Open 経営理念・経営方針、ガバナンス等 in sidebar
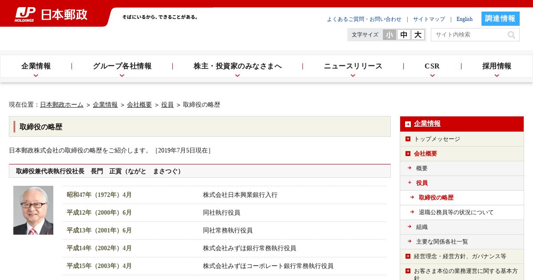This screenshot has height=280, width=533. coord(460,256)
